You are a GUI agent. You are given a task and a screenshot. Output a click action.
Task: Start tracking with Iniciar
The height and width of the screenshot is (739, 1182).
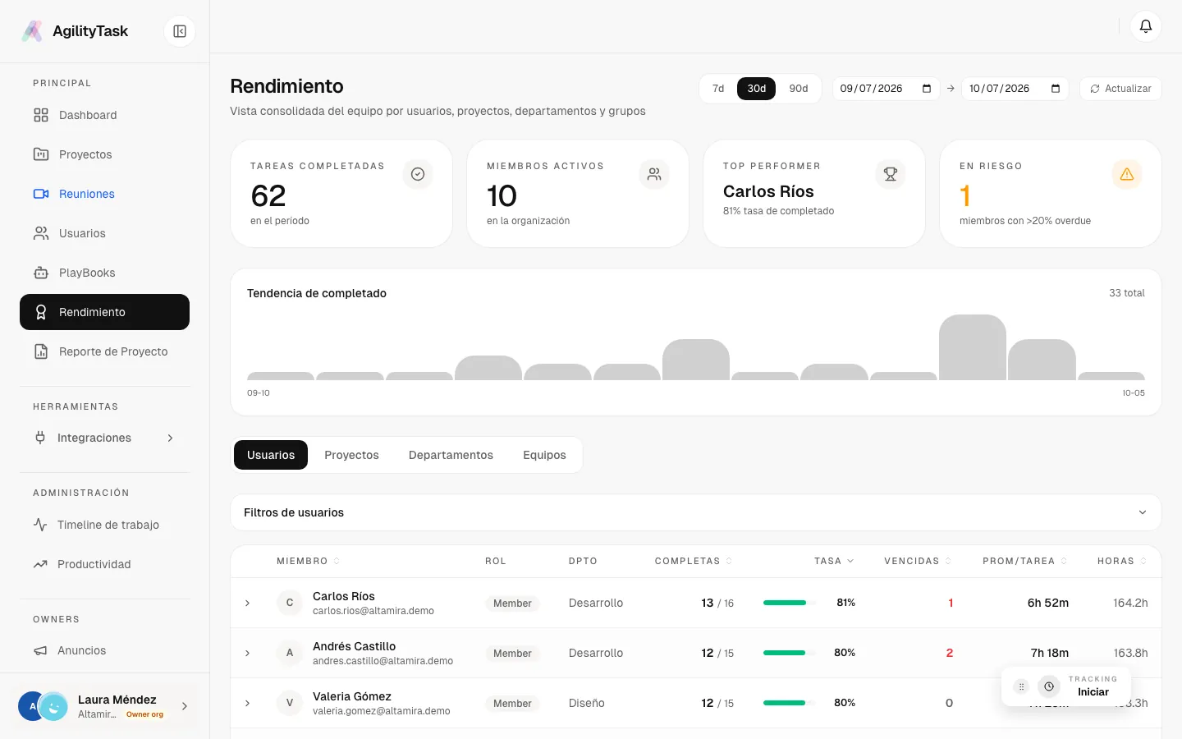coord(1093,692)
